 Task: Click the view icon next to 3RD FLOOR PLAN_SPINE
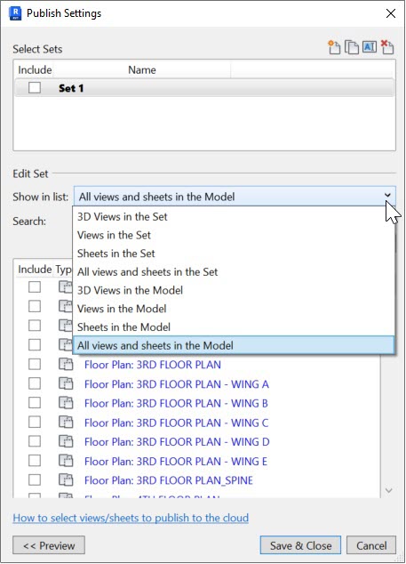pyautogui.click(x=66, y=479)
